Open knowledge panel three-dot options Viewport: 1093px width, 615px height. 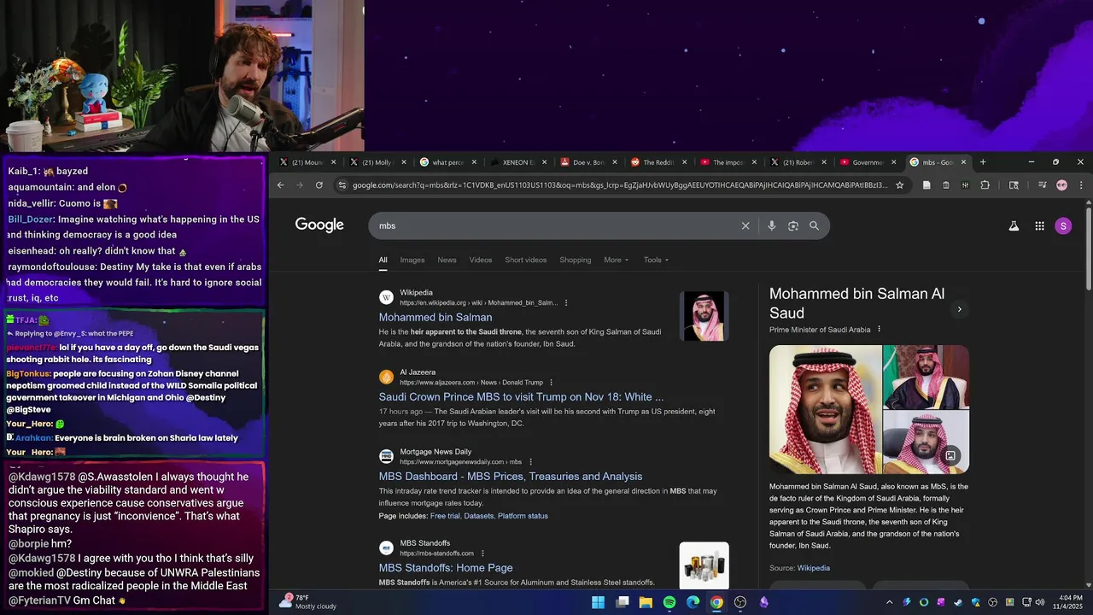[x=879, y=330]
